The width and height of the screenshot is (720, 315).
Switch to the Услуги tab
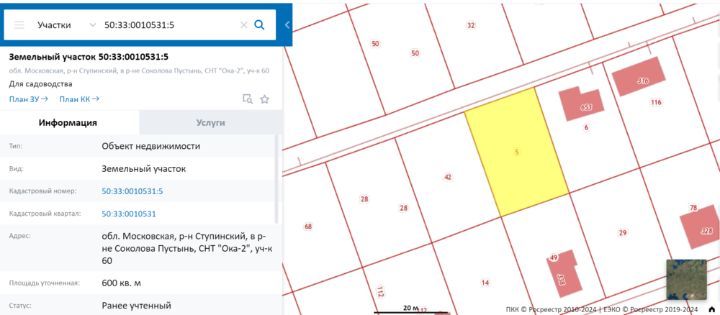click(x=210, y=122)
